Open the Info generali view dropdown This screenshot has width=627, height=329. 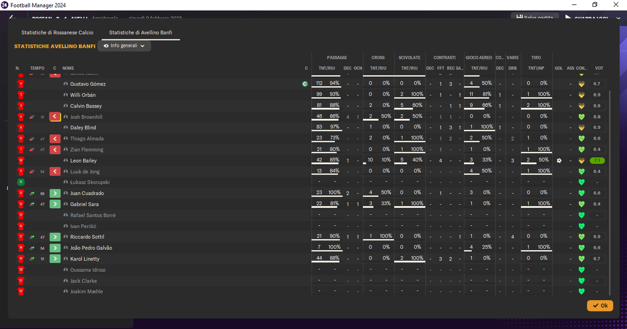[124, 46]
